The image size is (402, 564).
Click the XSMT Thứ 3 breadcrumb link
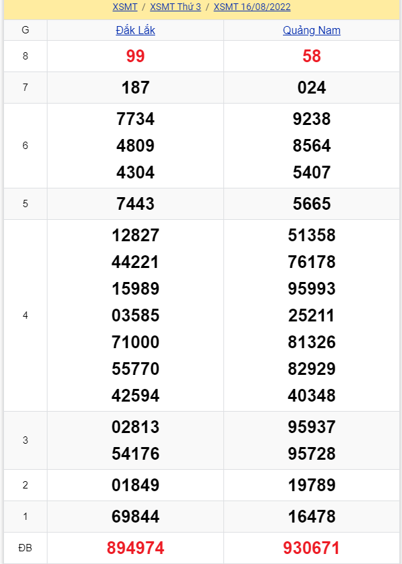(175, 7)
